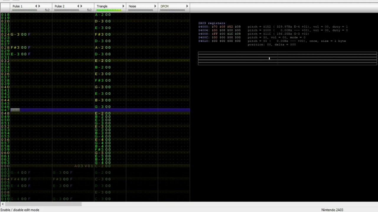378x212 pixels.
Task: Click the Pulse 2 fx2 label
Action: click(x=89, y=10)
